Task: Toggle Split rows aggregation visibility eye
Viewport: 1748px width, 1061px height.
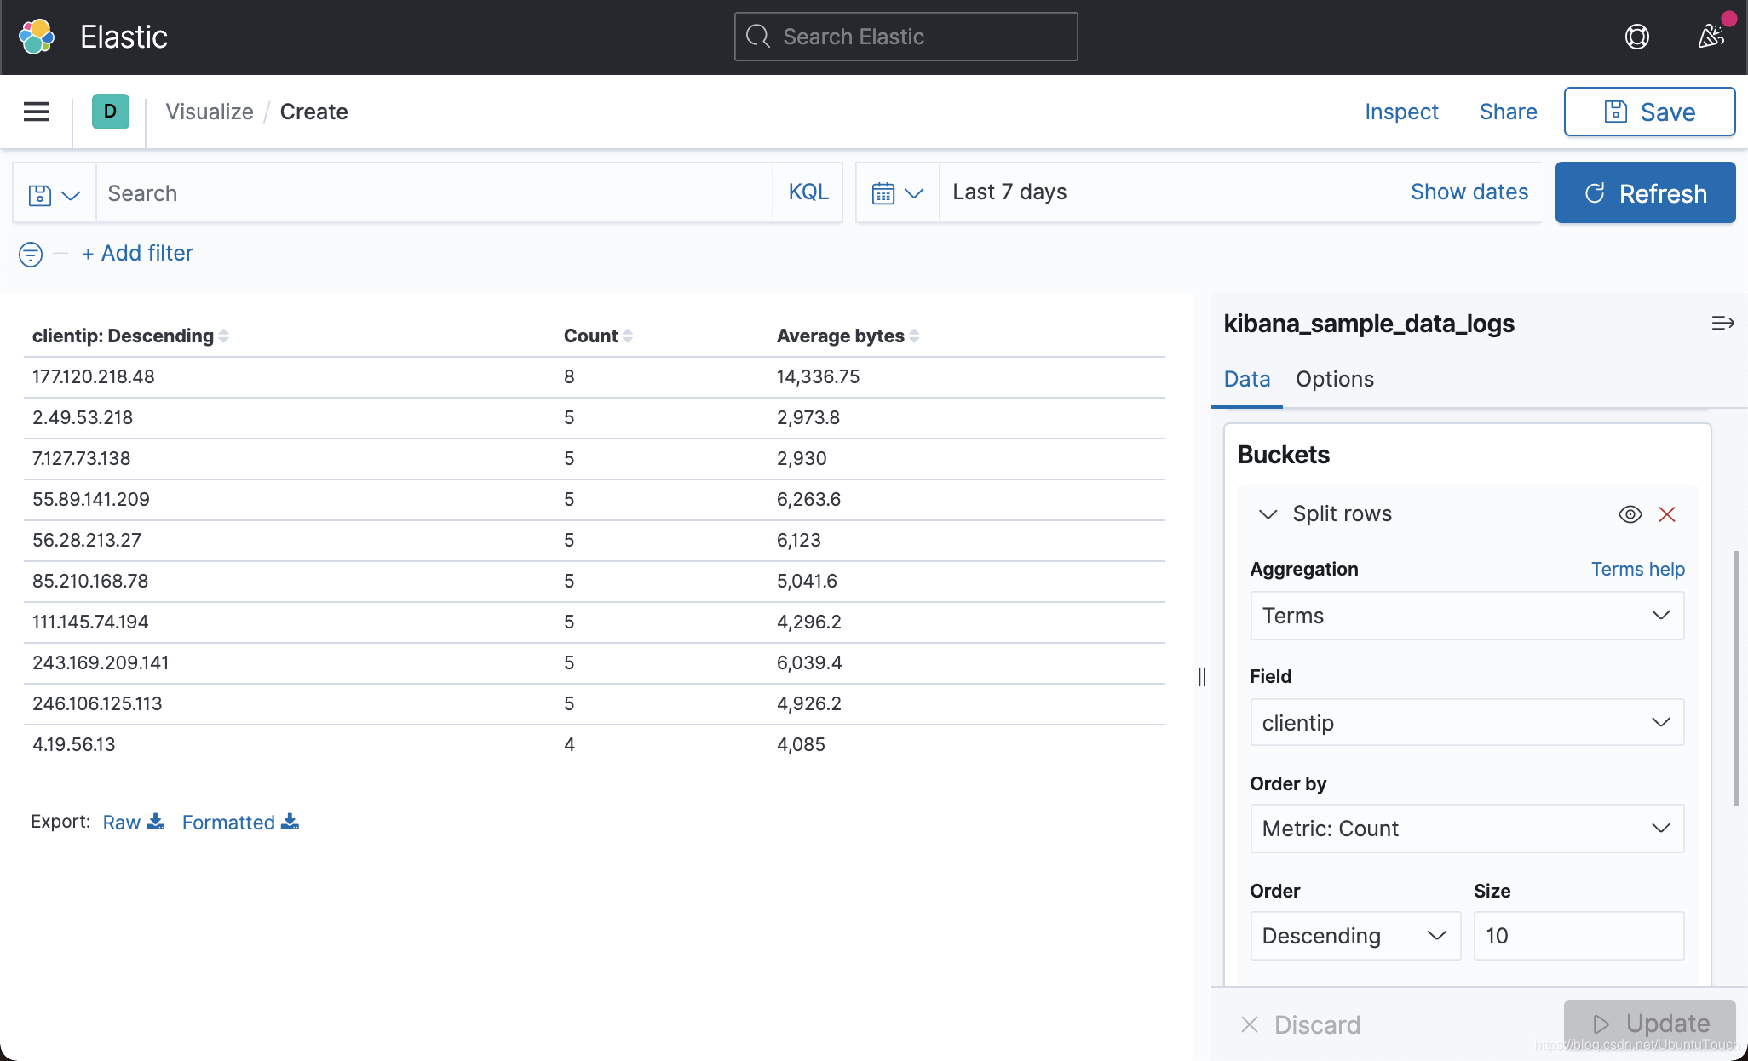Action: coord(1630,514)
